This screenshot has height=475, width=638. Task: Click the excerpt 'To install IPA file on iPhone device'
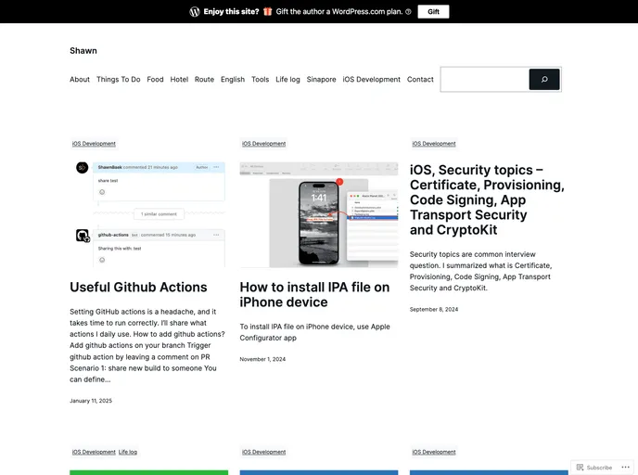[x=315, y=332]
